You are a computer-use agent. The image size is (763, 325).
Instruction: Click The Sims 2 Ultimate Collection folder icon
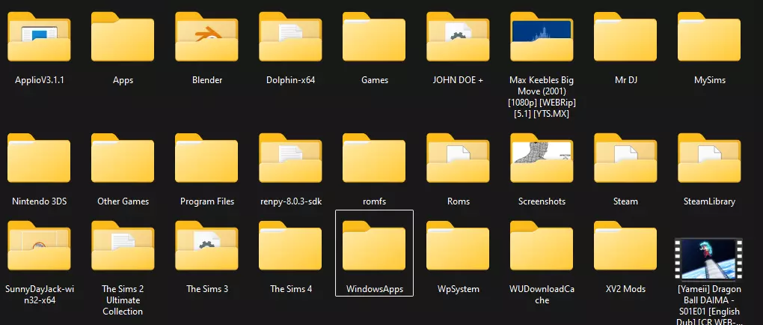[x=123, y=246]
